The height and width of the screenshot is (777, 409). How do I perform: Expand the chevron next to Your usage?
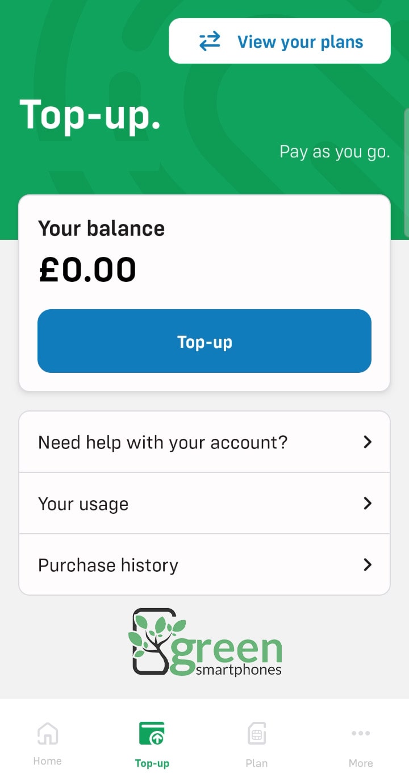pos(368,503)
